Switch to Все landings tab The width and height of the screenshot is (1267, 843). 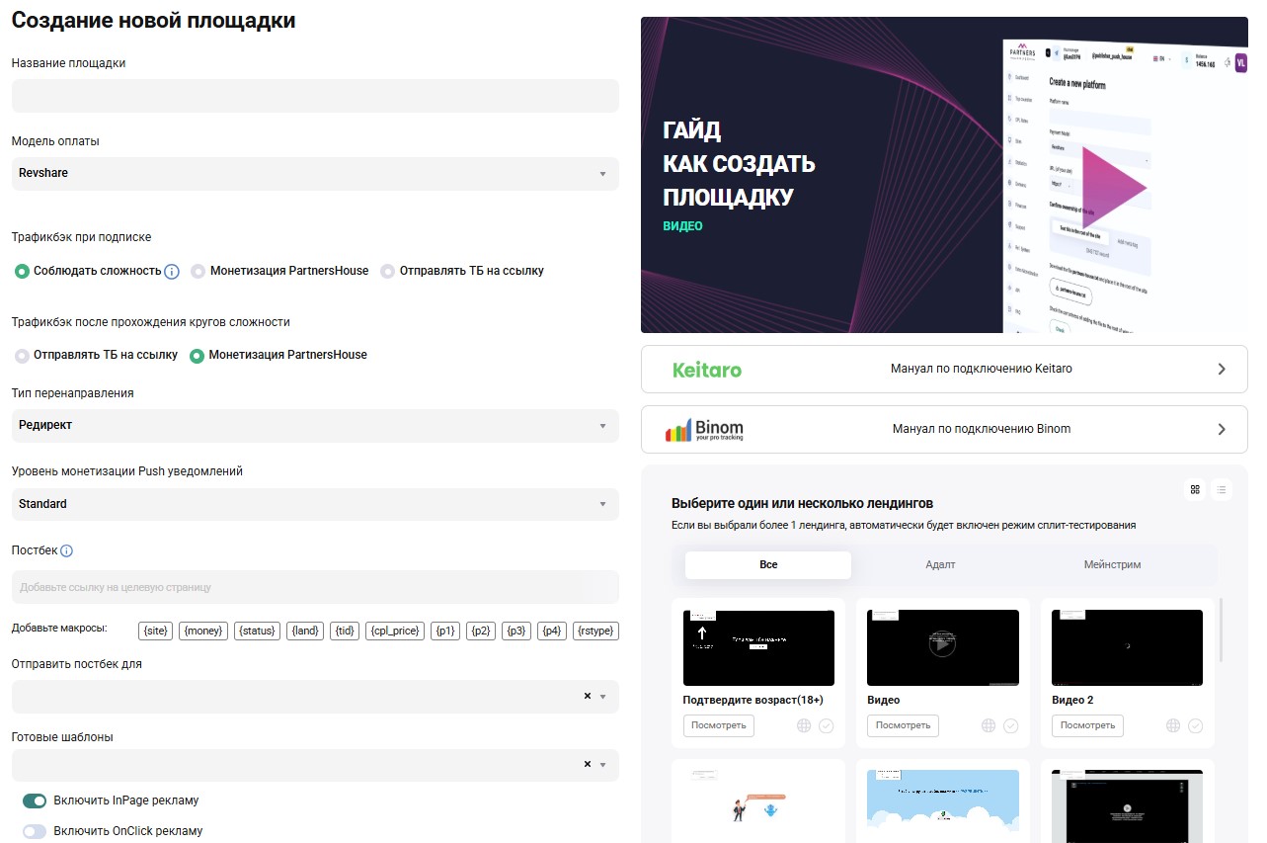tap(768, 565)
